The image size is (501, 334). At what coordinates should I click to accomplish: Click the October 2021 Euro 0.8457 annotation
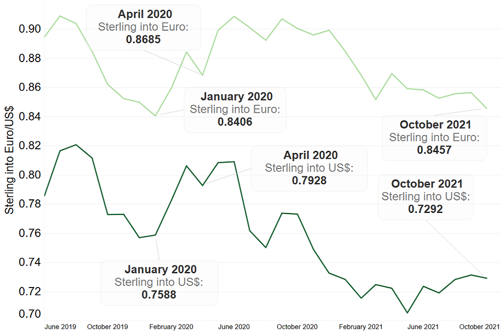(435, 137)
